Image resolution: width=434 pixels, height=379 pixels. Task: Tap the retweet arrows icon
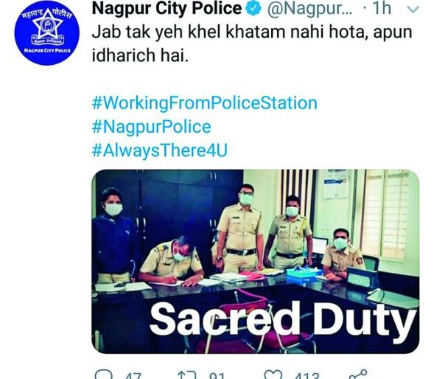(188, 375)
